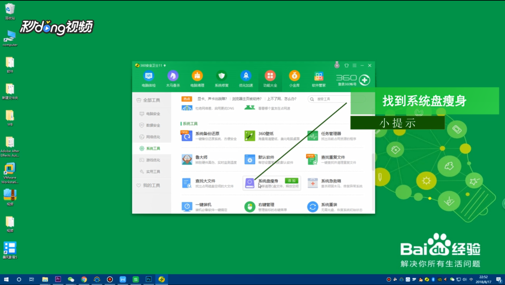Open the skin (shirt) icon in title bar
Image resolution: width=505 pixels, height=285 pixels.
[x=346, y=66]
